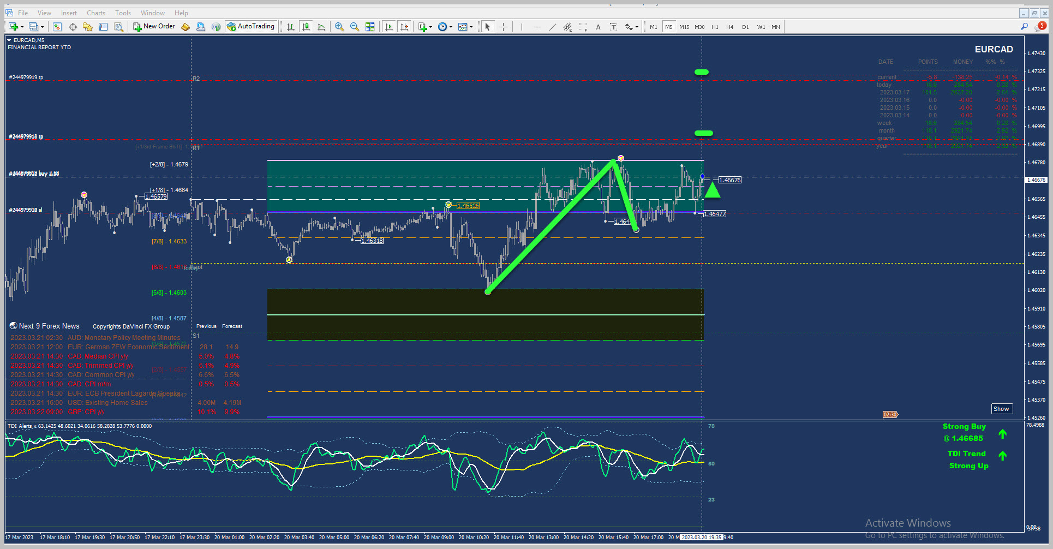Draw a trendline
The image size is (1053, 549).
(x=553, y=27)
